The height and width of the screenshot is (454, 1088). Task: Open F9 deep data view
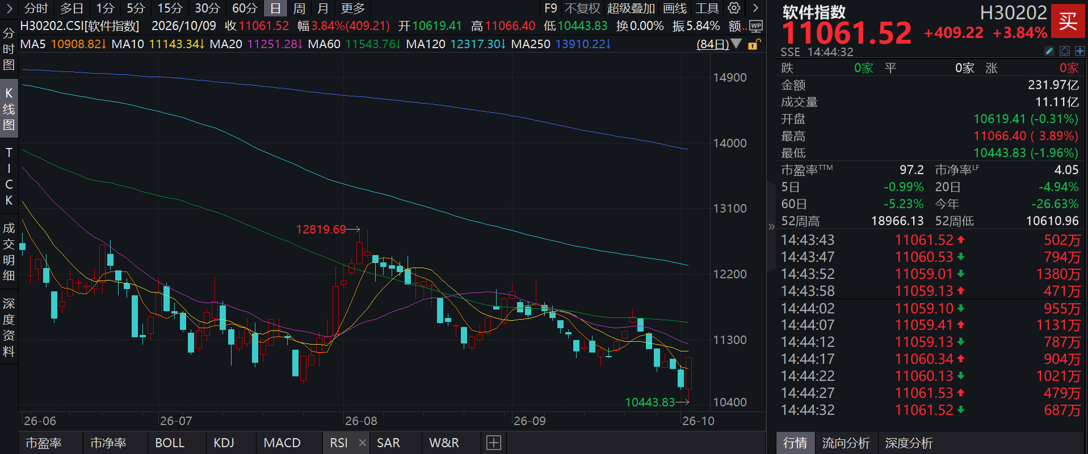click(551, 8)
